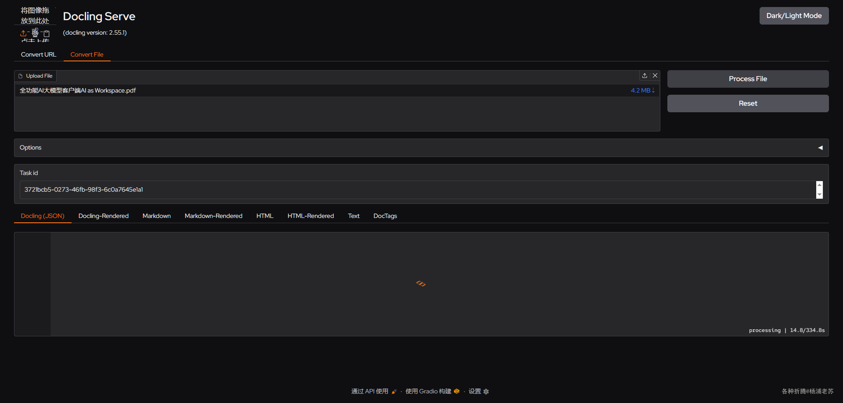
Task: Click the Upload File label
Action: tap(39, 76)
